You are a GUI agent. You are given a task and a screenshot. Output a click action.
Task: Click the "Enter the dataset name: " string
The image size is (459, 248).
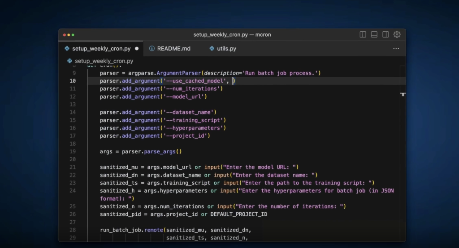pos(274,175)
